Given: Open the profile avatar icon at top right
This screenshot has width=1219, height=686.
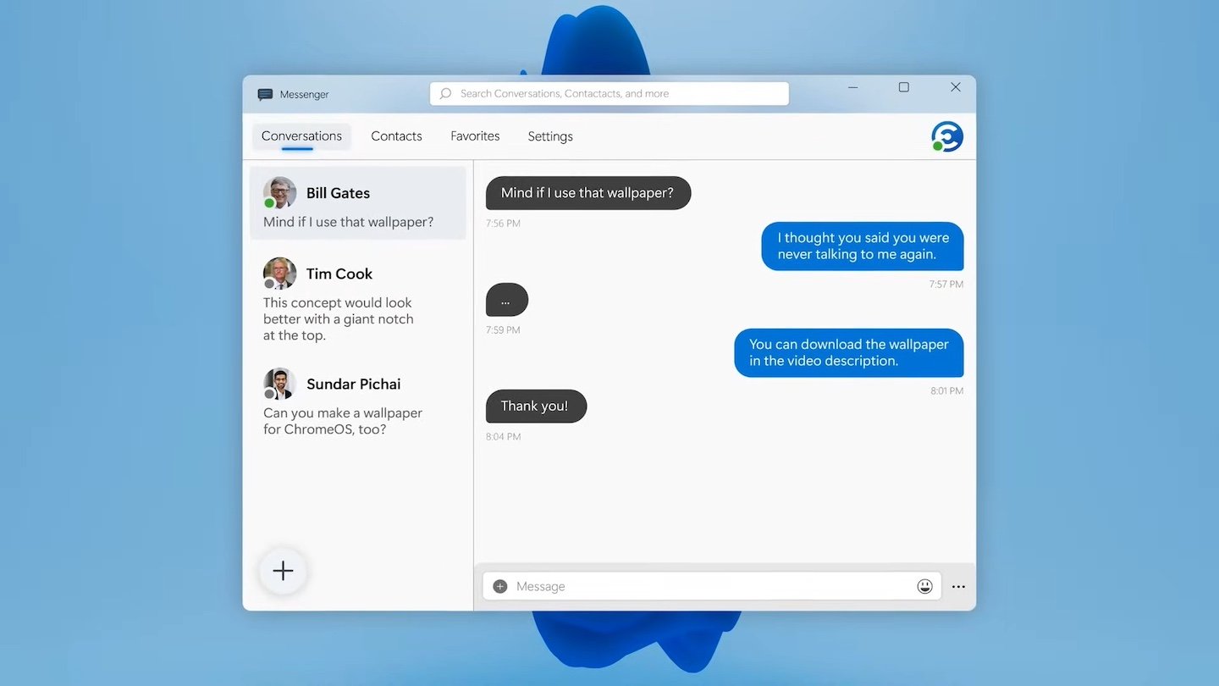Looking at the screenshot, I should (x=947, y=136).
